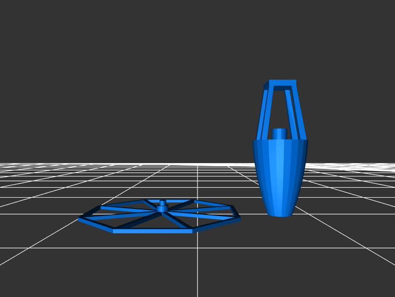Screen dimensions: 395x297
Task: Click the central hub of the octagonal wheel
Action: coord(162,209)
